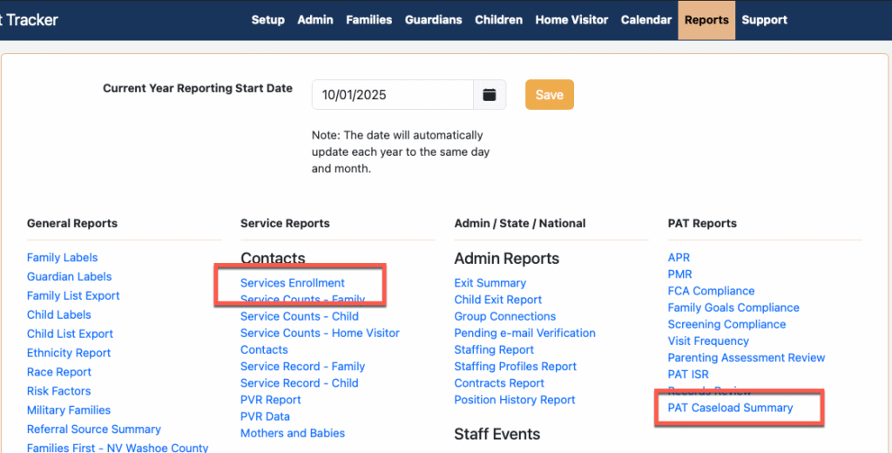Open the FCA Compliance report
Viewport: 892px width, 453px height.
[x=711, y=291]
